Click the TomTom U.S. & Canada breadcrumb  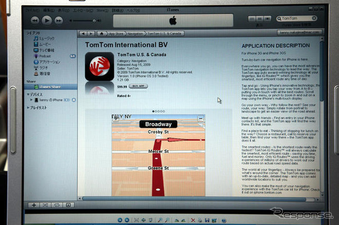(x=164, y=34)
